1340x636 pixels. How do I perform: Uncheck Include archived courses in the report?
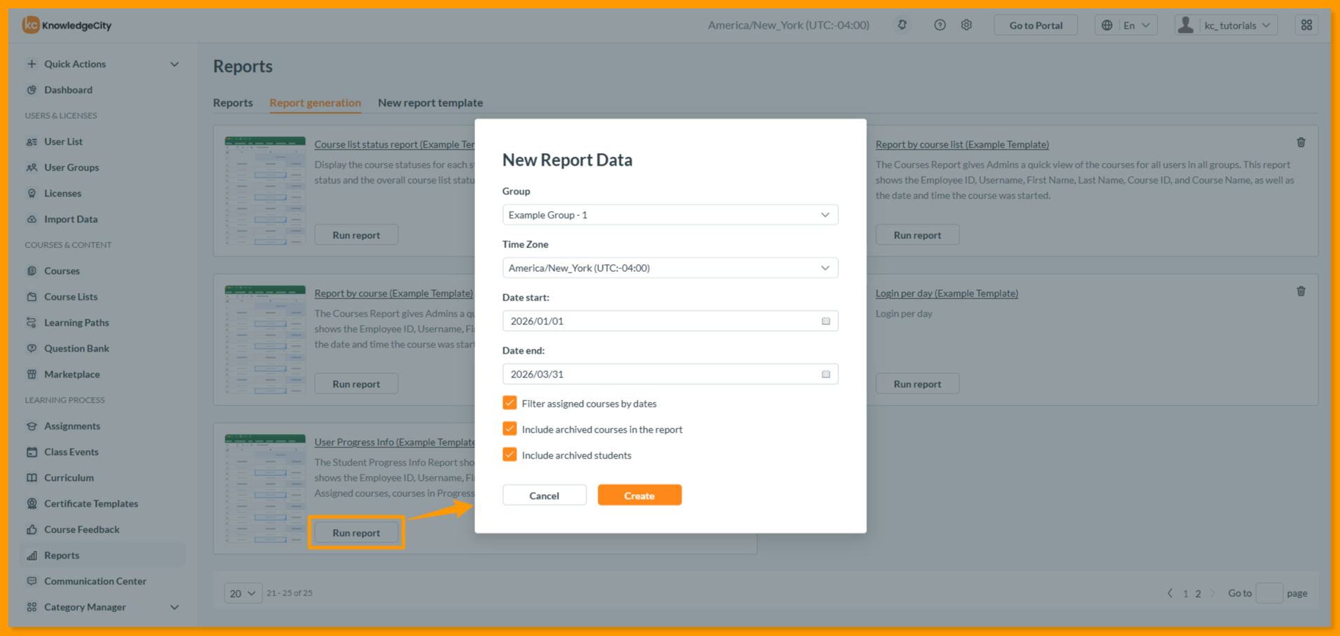(509, 429)
